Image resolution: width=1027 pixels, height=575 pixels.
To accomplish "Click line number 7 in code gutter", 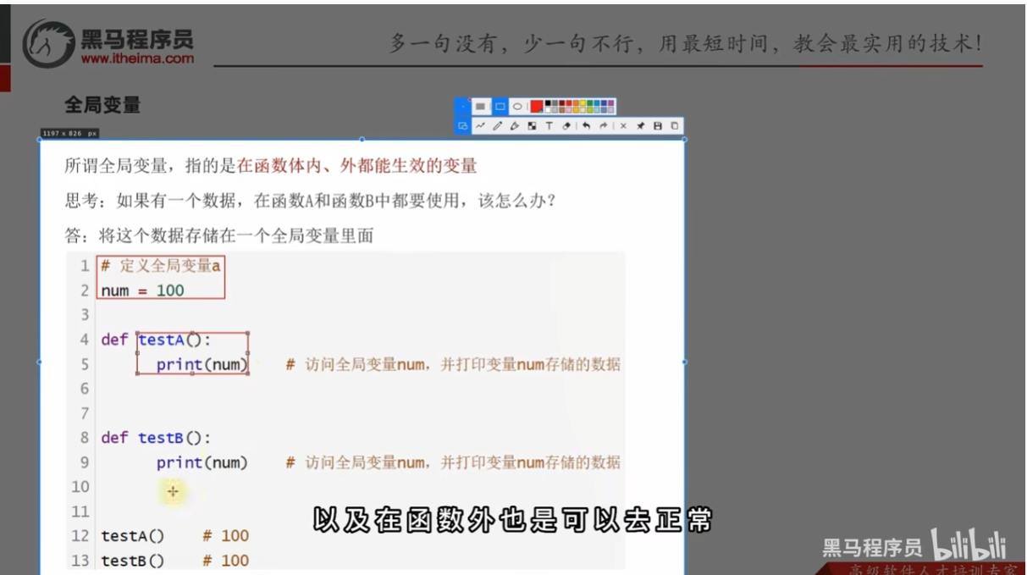I will [x=84, y=413].
